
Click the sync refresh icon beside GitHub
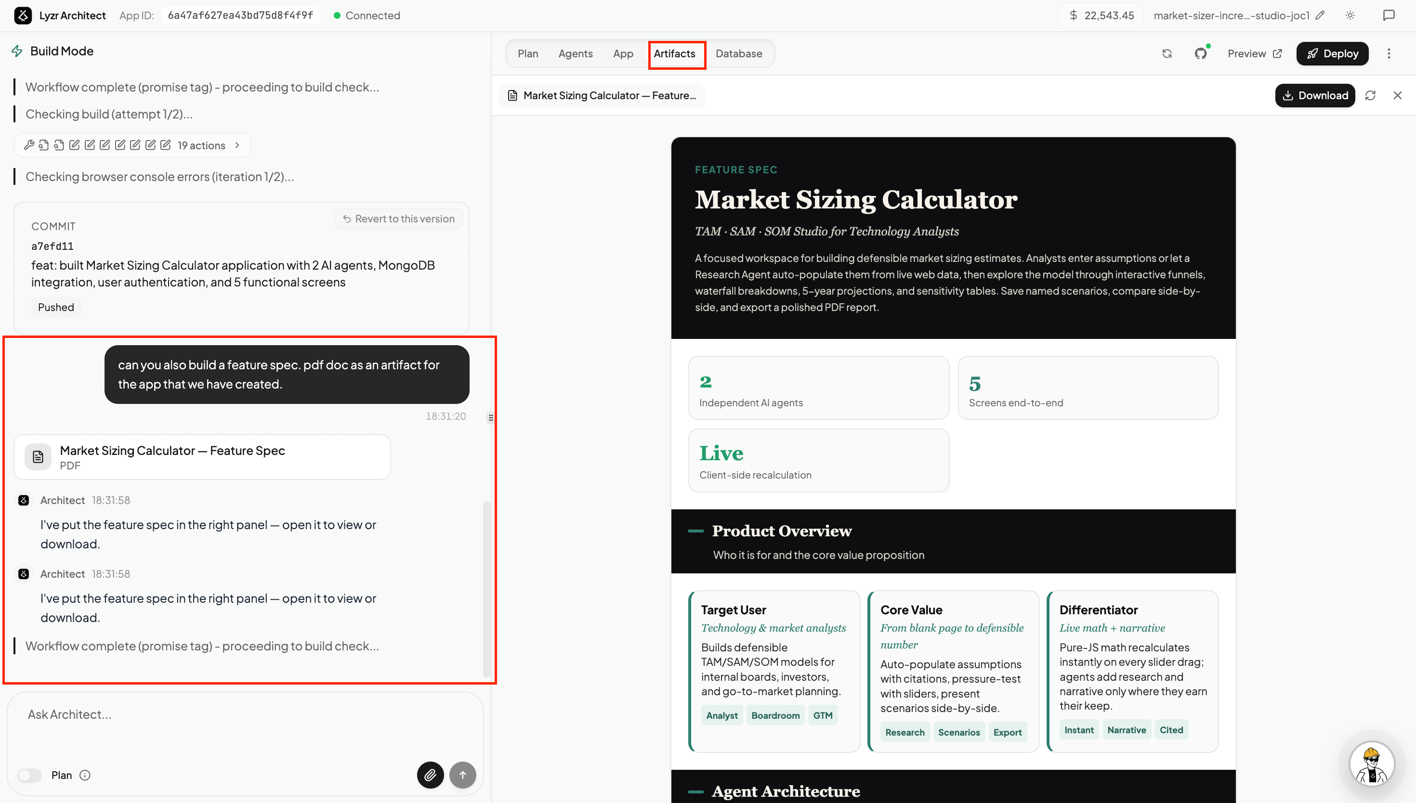tap(1167, 53)
